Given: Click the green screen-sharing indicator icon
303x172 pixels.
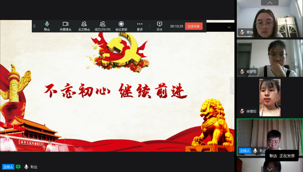Looking at the screenshot, I should point(18,167).
